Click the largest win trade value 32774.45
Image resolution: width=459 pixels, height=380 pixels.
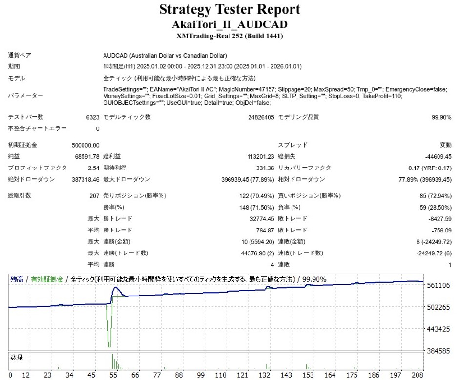click(262, 219)
